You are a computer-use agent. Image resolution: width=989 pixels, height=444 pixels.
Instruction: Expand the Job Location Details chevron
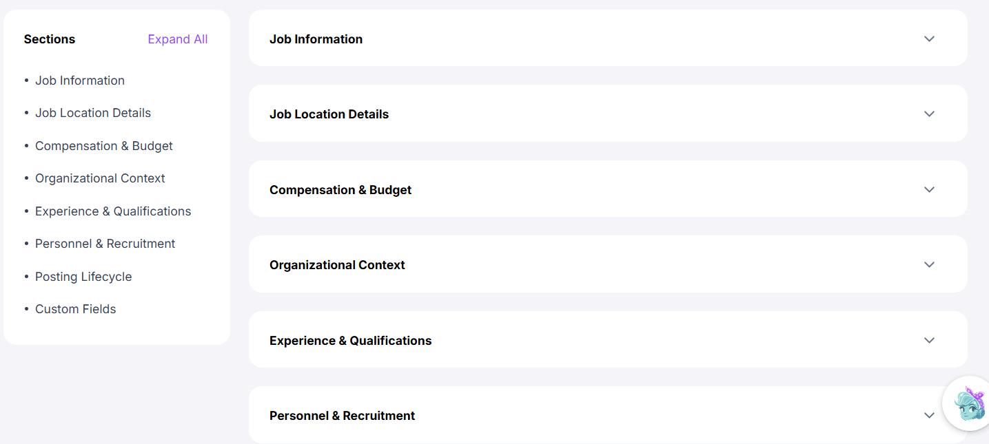929,114
